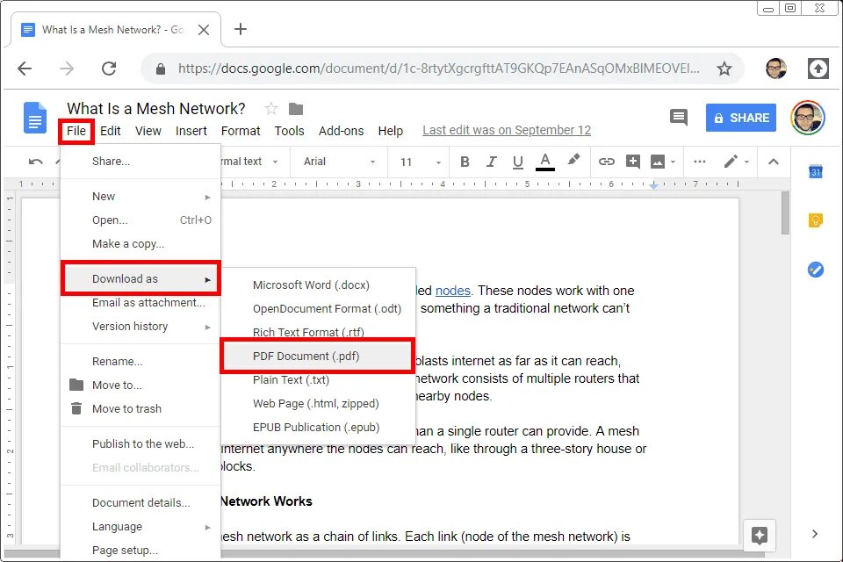This screenshot has width=843, height=562.
Task: Open the View menu
Action: coord(148,131)
